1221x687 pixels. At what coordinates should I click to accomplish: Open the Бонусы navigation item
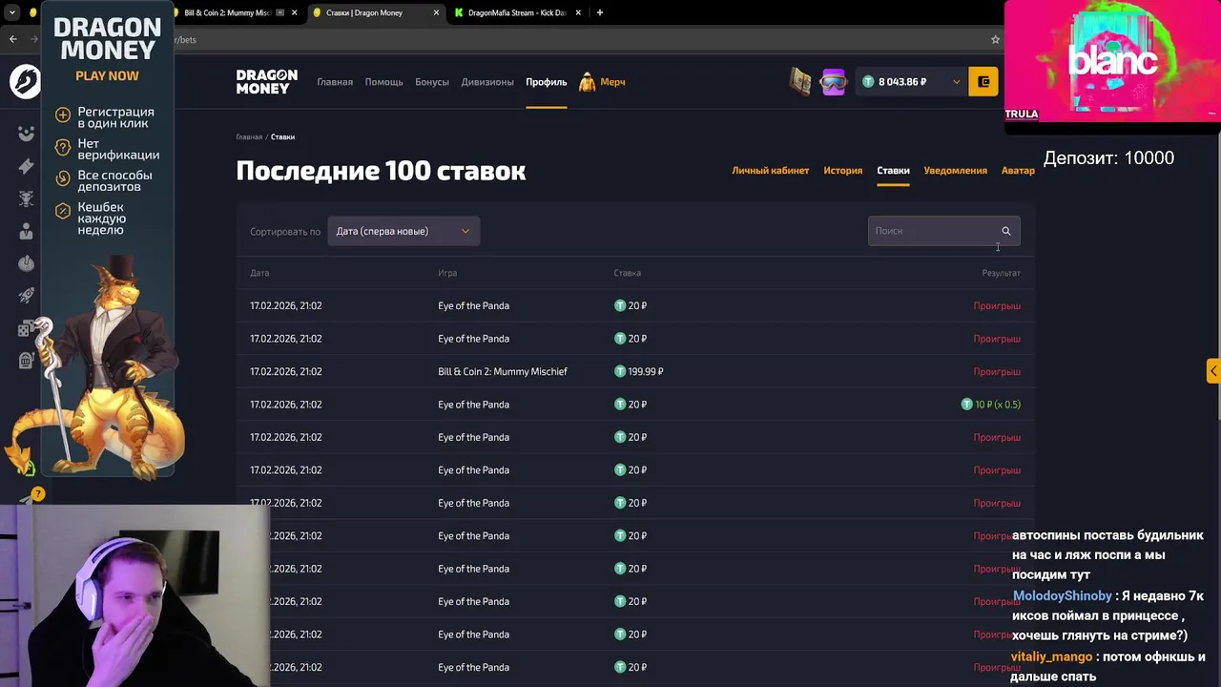click(x=432, y=82)
